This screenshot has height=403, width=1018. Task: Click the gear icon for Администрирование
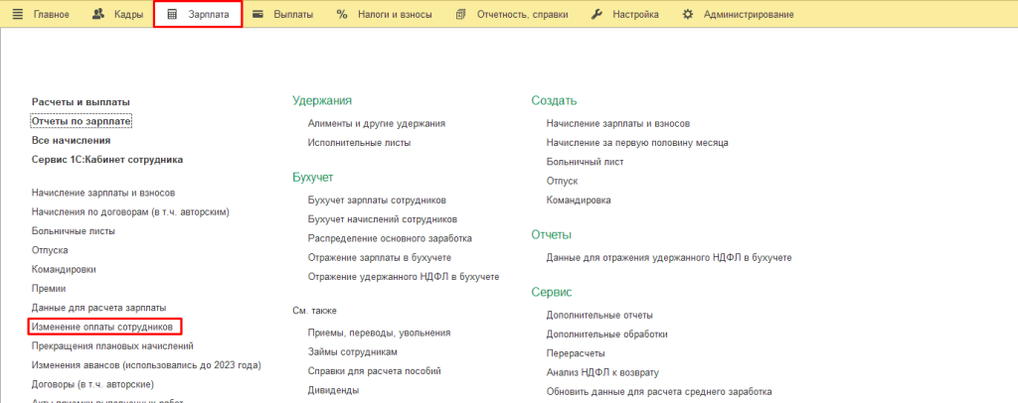(x=687, y=15)
